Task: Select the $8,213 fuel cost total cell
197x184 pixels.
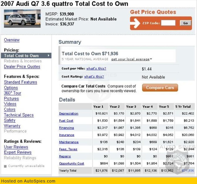Action: tap(189, 121)
